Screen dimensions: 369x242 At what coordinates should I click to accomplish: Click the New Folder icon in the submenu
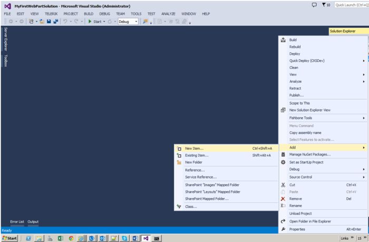click(x=179, y=162)
